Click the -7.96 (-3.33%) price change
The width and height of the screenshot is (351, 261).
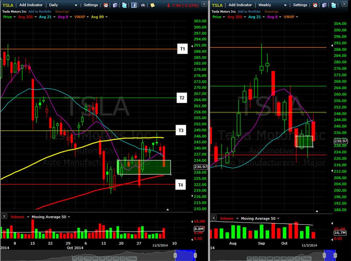tap(183, 5)
